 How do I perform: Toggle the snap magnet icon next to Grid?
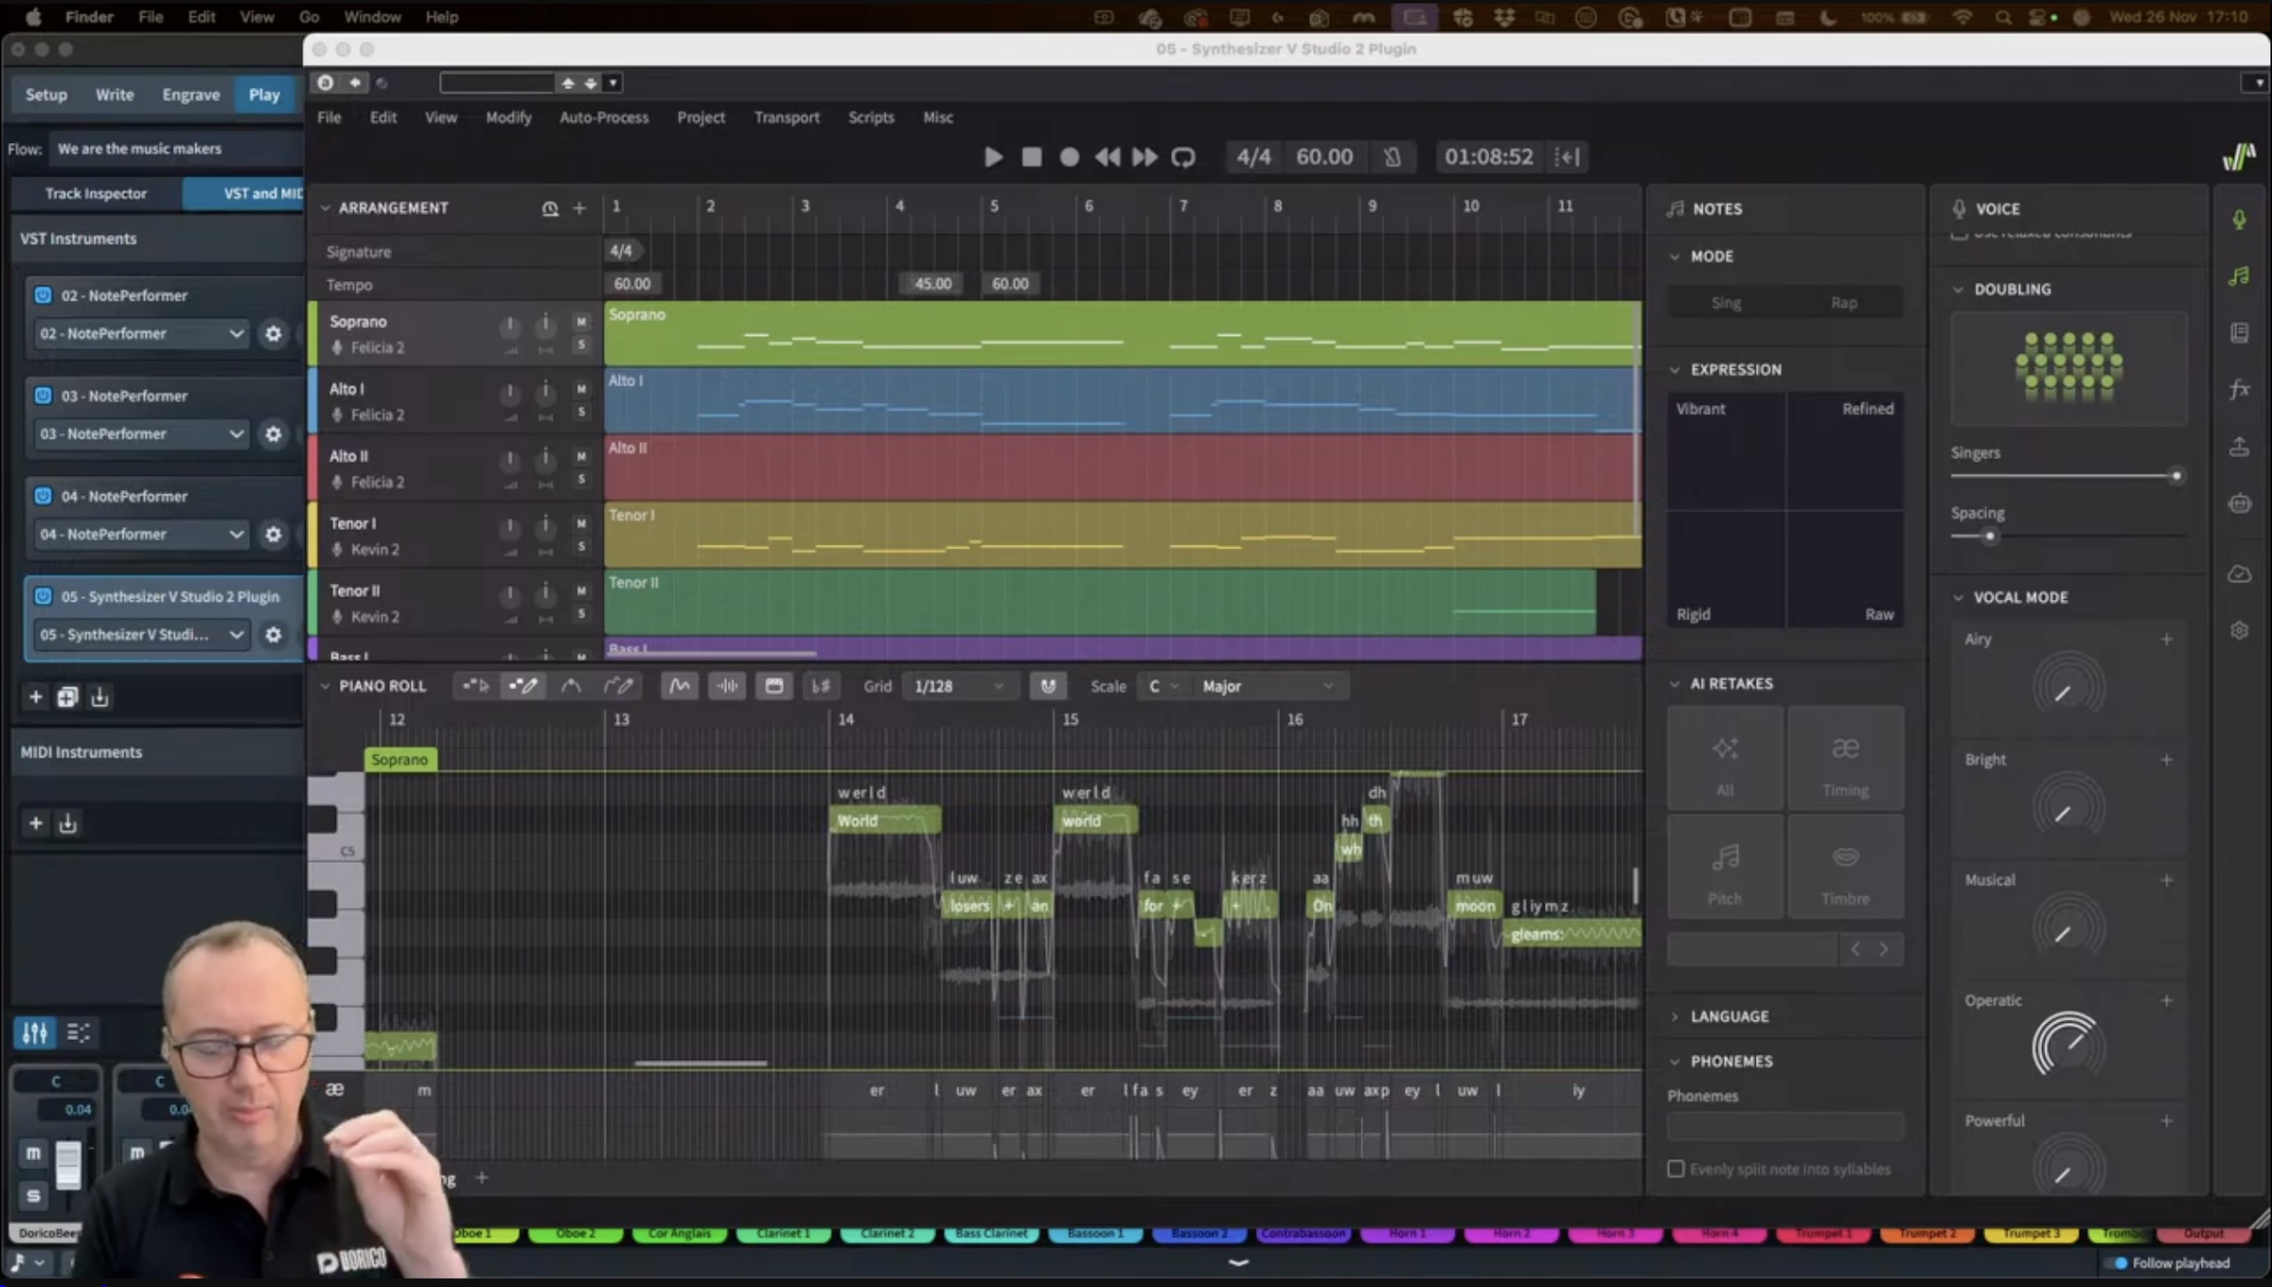[1048, 686]
